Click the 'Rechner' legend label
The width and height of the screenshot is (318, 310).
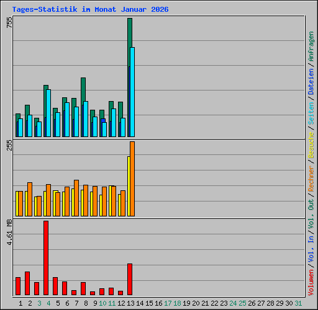click(311, 179)
